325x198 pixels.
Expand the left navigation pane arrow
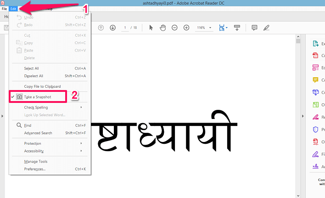pyautogui.click(x=2, y=116)
